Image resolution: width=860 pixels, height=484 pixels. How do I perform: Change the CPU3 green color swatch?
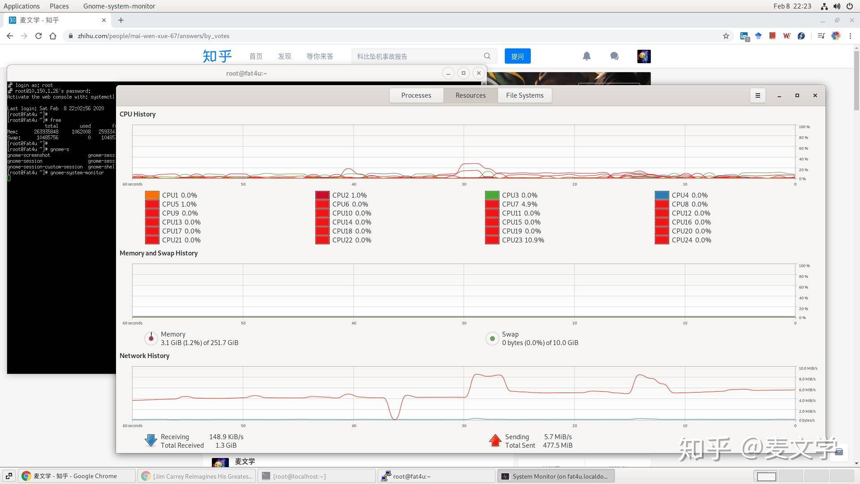pyautogui.click(x=492, y=195)
